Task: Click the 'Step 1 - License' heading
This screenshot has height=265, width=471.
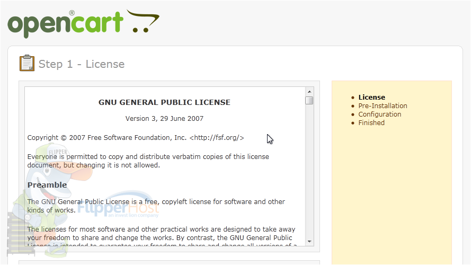Action: tap(82, 64)
